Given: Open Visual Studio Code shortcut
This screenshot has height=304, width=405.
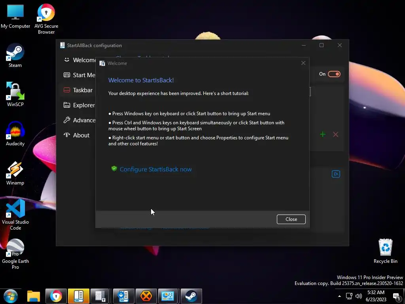Looking at the screenshot, I should click(15, 215).
